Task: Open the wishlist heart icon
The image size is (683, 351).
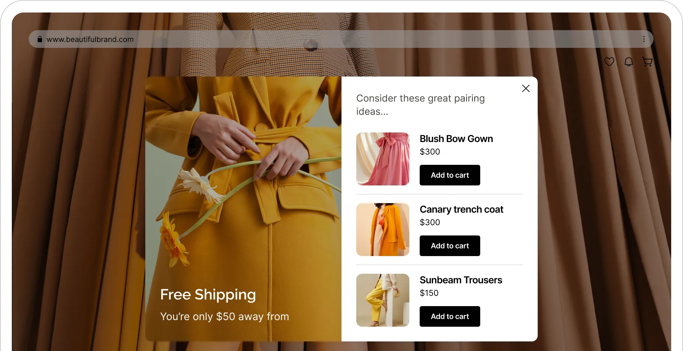Action: pos(609,62)
